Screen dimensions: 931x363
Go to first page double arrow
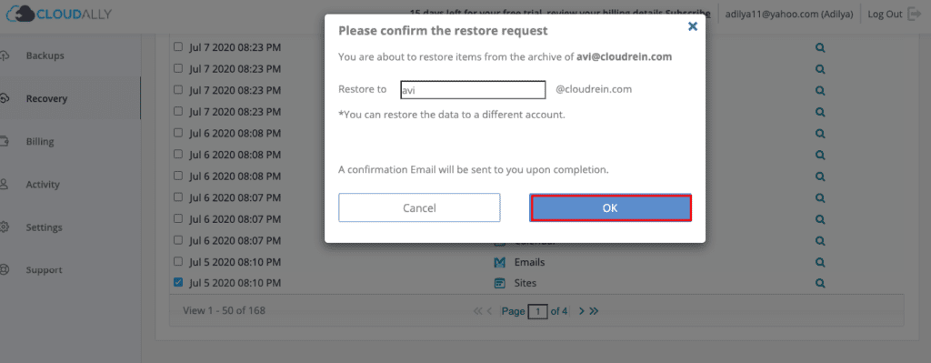[477, 311]
